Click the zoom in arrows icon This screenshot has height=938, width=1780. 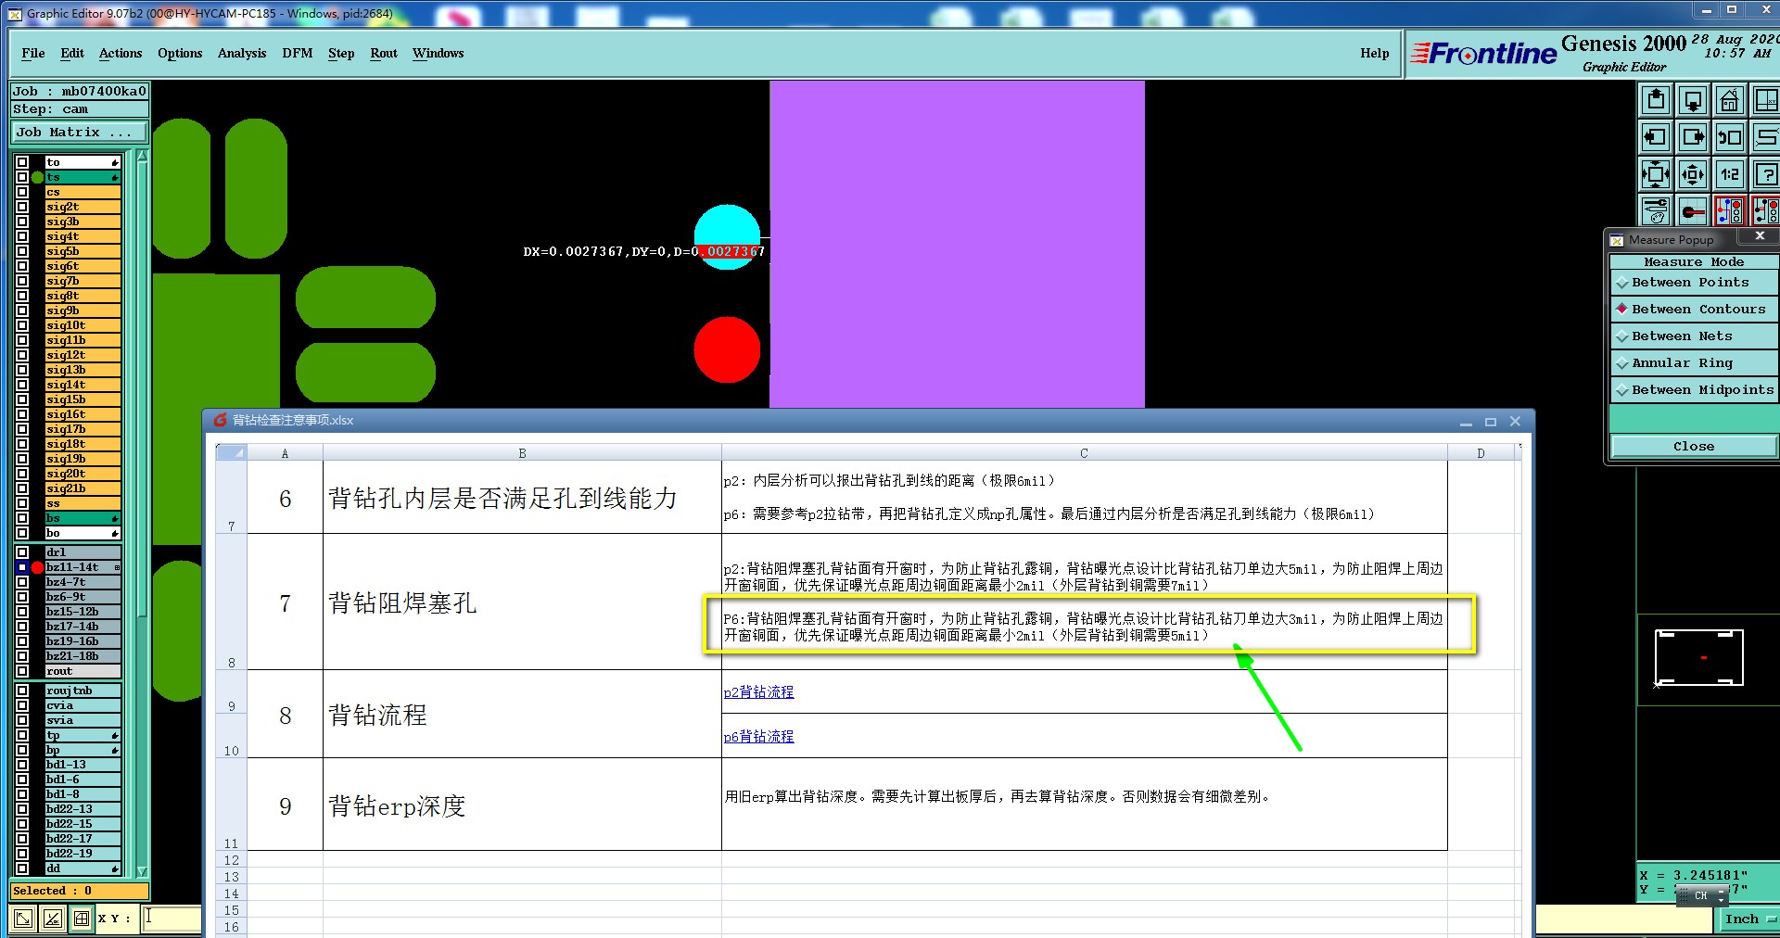click(1656, 174)
